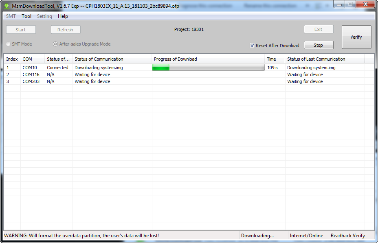378x243 pixels.
Task: Click the Time column header
Action: click(x=275, y=59)
